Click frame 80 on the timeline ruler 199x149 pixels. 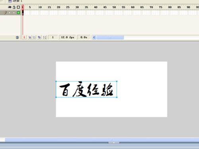click(170, 7)
